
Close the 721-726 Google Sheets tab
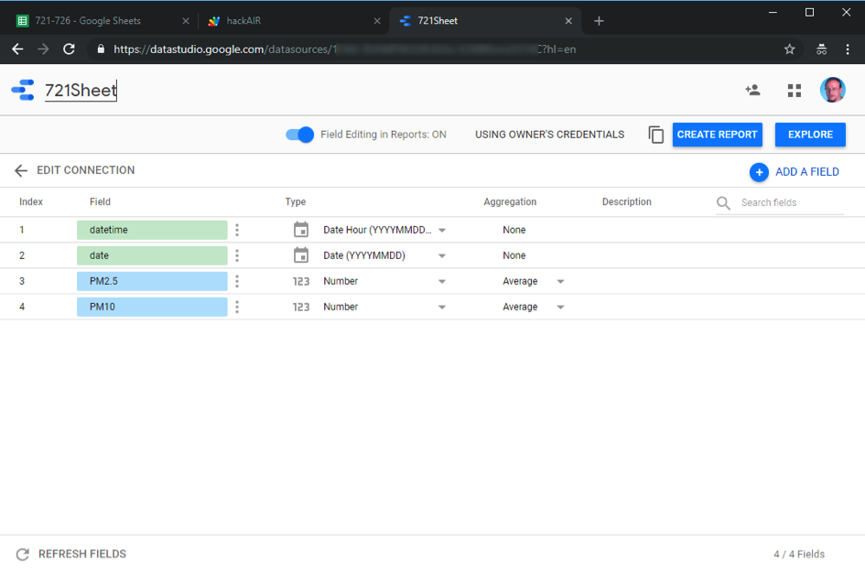pos(186,21)
